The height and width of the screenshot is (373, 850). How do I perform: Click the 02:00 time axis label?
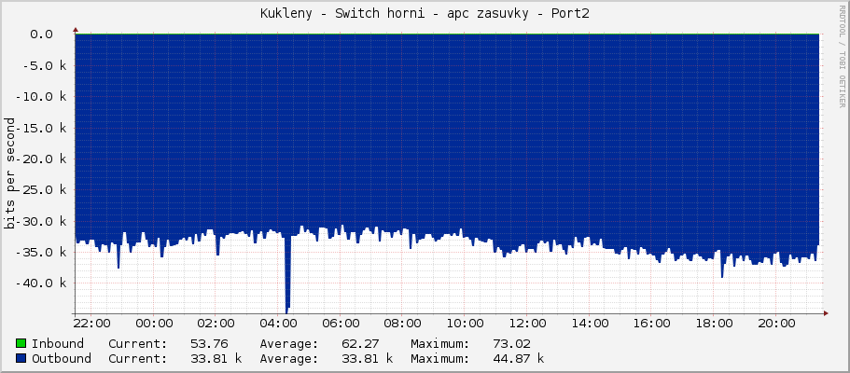click(216, 324)
